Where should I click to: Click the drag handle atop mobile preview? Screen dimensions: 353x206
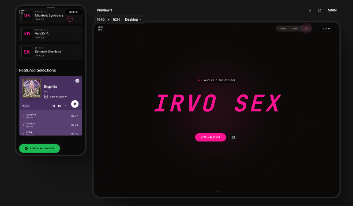(51, 7)
